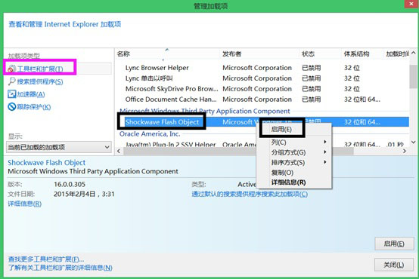Select Shockwave Flash Object entry
The image size is (419, 279).
coord(162,122)
